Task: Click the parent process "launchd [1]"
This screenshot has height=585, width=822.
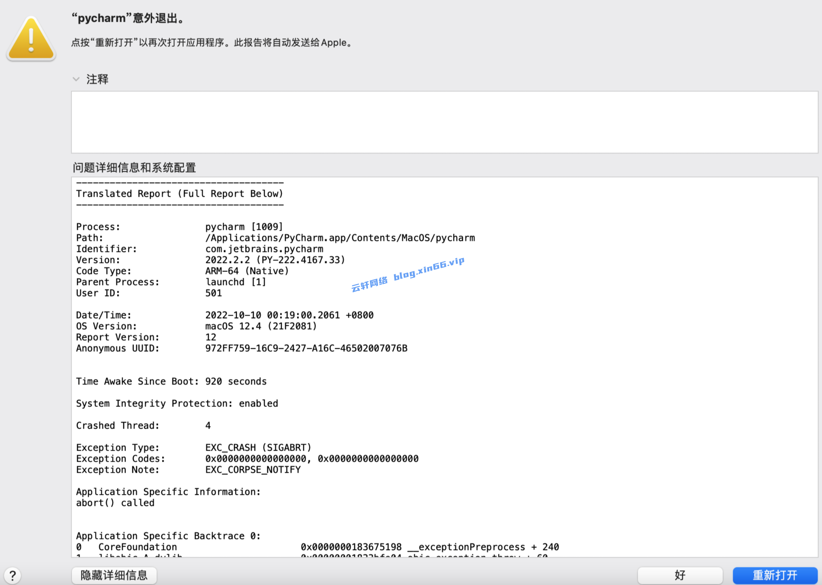Action: [236, 282]
